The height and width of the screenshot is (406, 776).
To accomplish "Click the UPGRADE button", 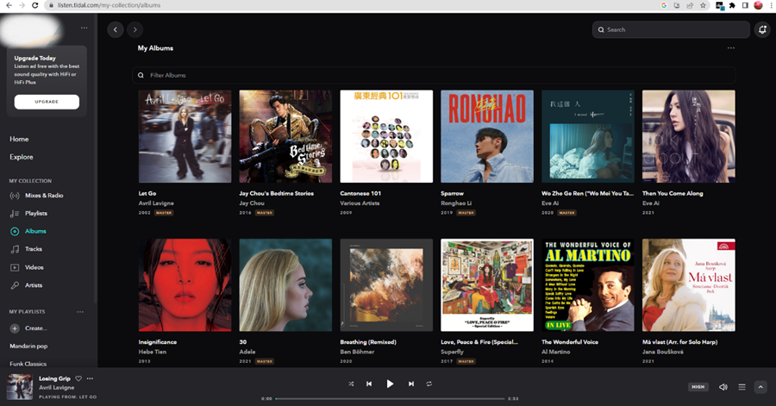I will (x=47, y=102).
